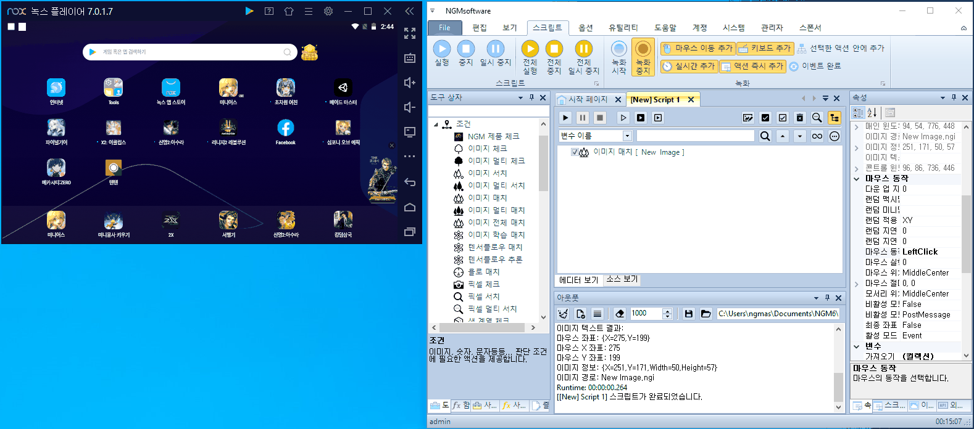Toggle the tree view icon in the script toolbar
This screenshot has width=974, height=429.
pyautogui.click(x=835, y=118)
